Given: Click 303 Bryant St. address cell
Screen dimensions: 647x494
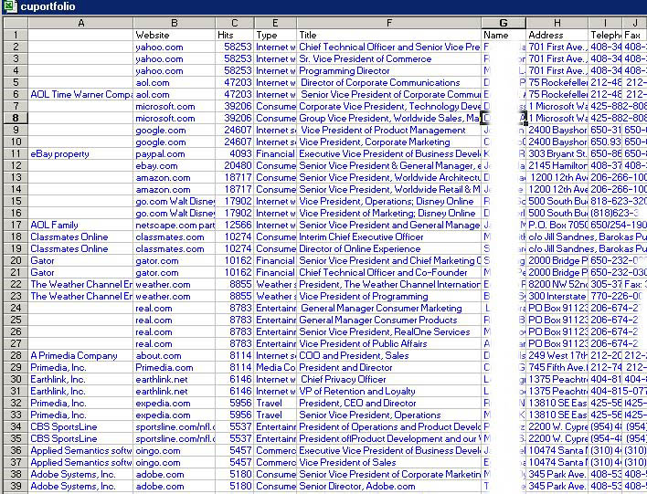Looking at the screenshot, I should coord(557,153).
